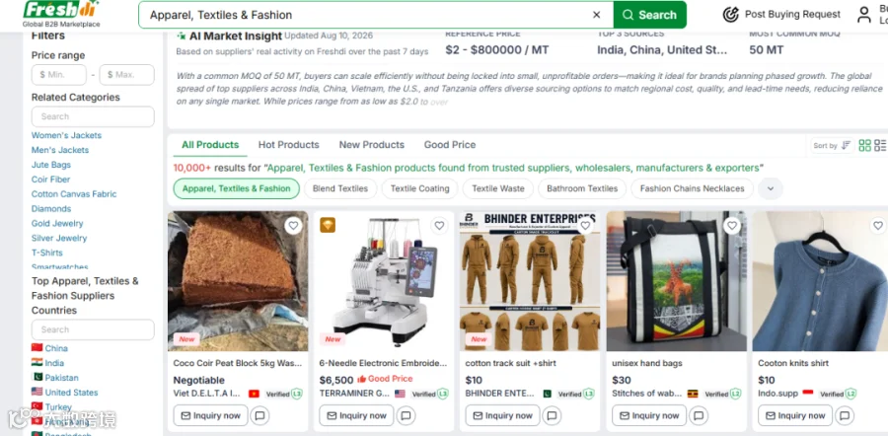Viewport: 888px width, 436px height.
Task: Click the green Search button
Action: pyautogui.click(x=649, y=15)
